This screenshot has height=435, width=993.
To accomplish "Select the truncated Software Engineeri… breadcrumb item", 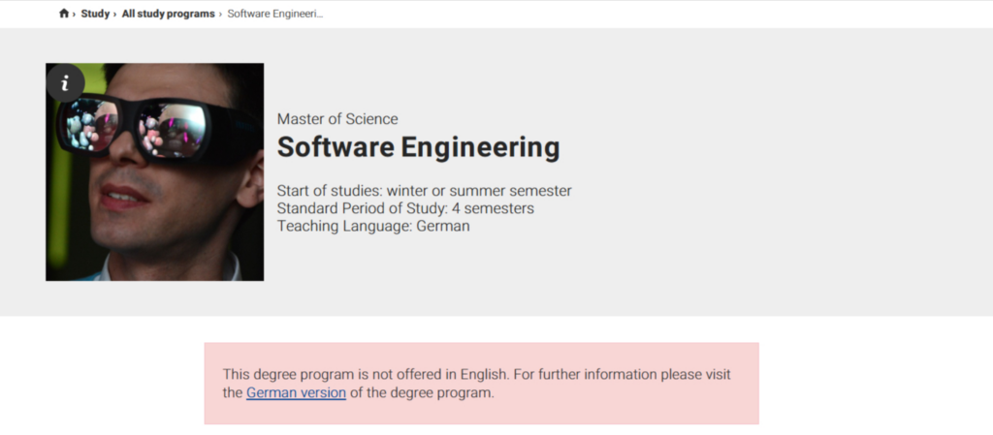I will point(274,15).
